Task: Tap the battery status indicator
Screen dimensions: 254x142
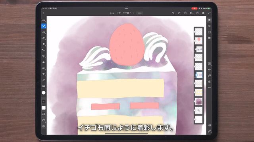Action: 209,8
